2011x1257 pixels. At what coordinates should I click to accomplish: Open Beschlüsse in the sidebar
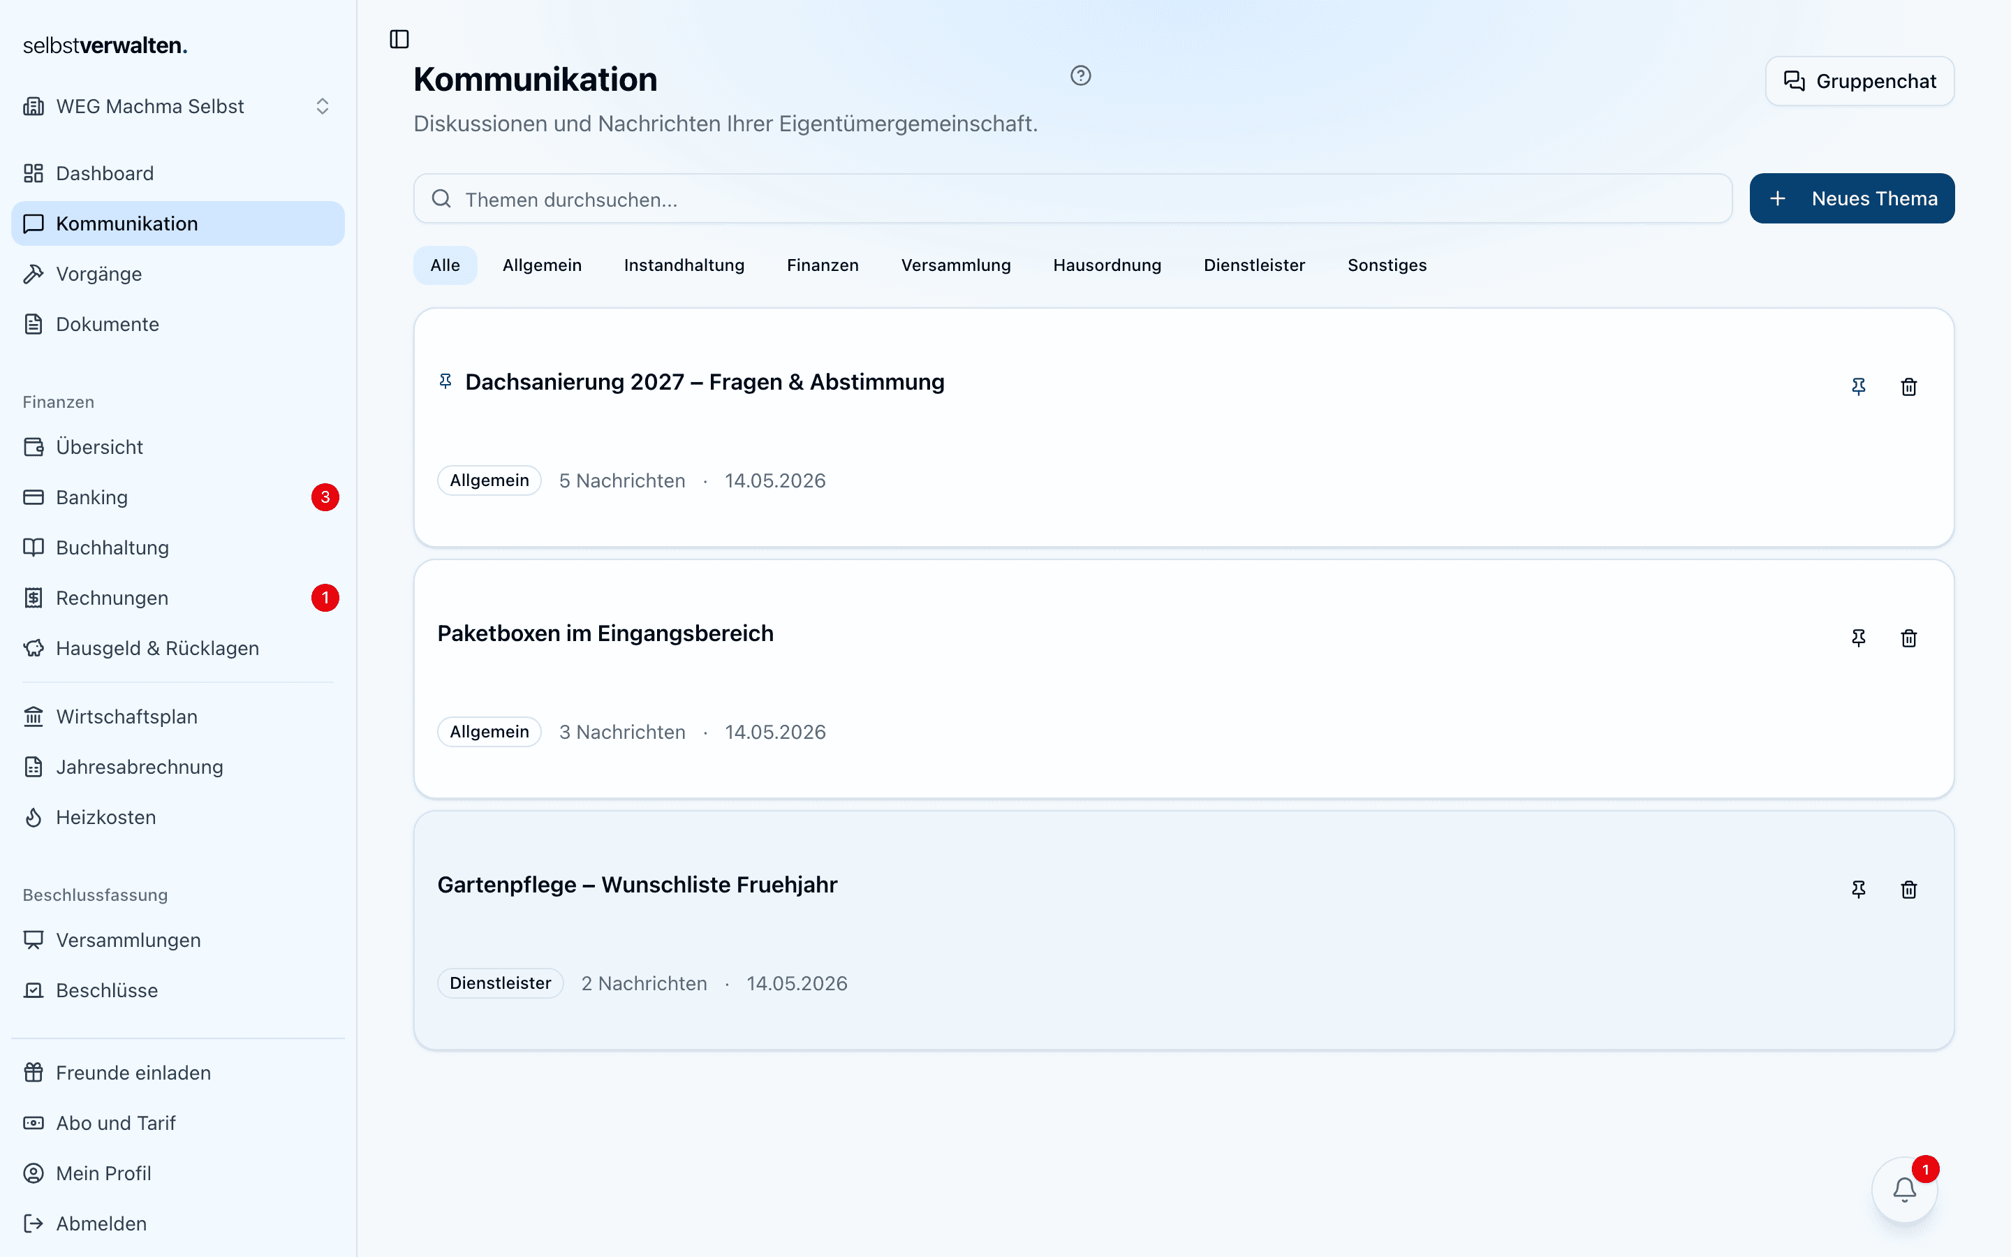[x=178, y=990]
